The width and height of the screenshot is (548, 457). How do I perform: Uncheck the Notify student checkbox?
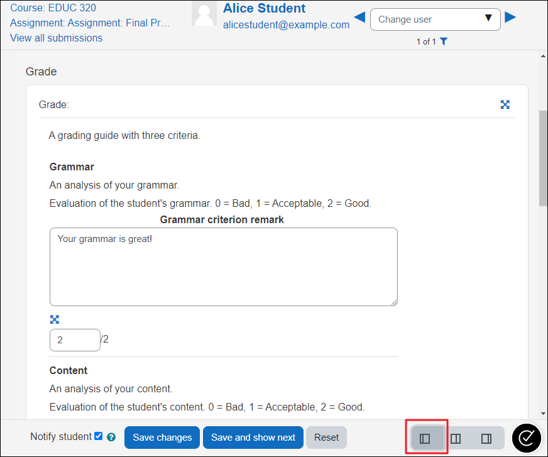click(x=98, y=436)
